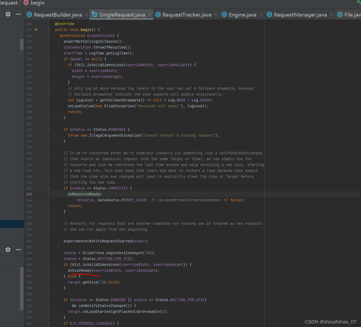Click the onResourceReady call on line 243

point(84,194)
